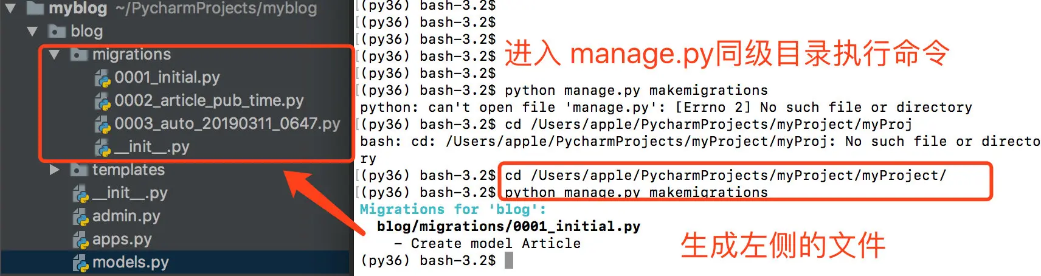Open 0002_article_pub_time.py in the tree
This screenshot has width=1041, height=276.
[209, 100]
